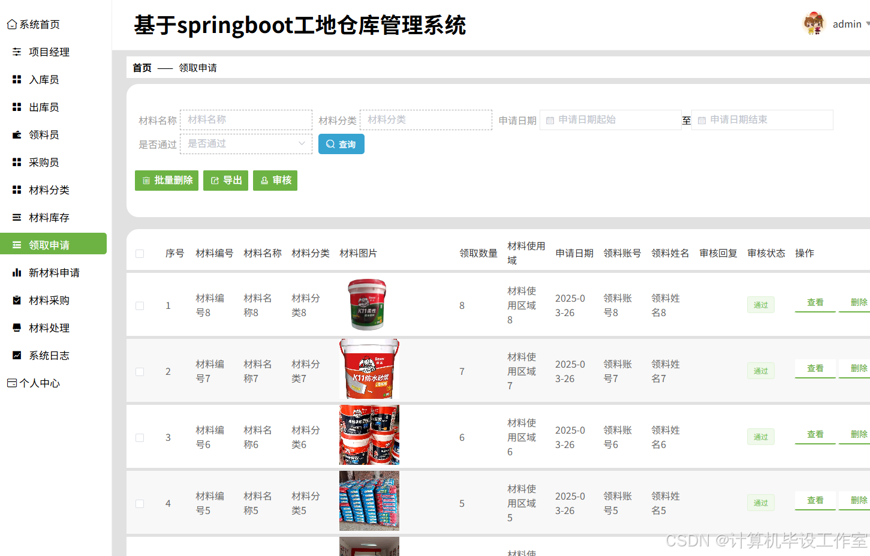Viewport: 870px width, 556px height.
Task: Click the 审核状态 column header
Action: [766, 253]
